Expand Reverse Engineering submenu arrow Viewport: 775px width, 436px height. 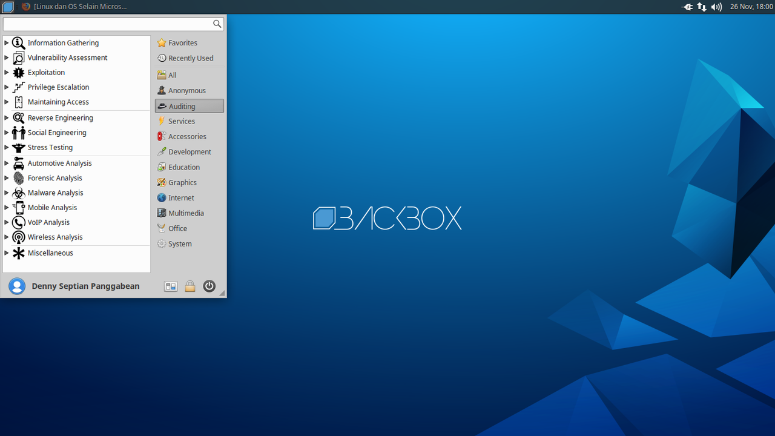click(7, 118)
